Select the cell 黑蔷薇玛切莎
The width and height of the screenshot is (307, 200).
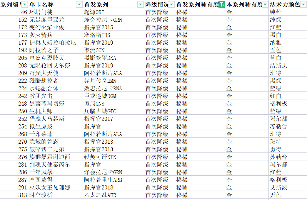tap(55, 104)
